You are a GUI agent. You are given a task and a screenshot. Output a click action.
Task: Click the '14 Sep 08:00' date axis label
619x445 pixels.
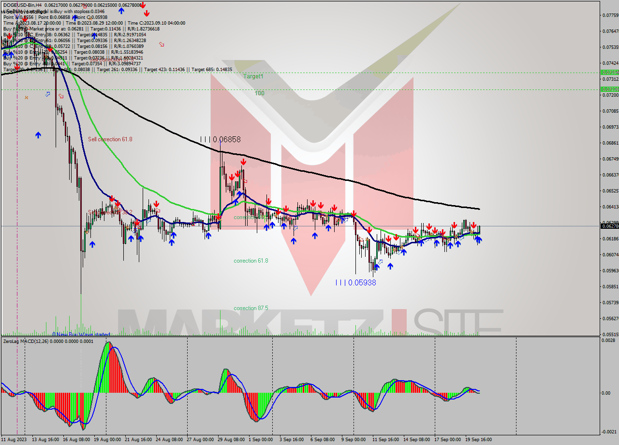[x=416, y=440]
